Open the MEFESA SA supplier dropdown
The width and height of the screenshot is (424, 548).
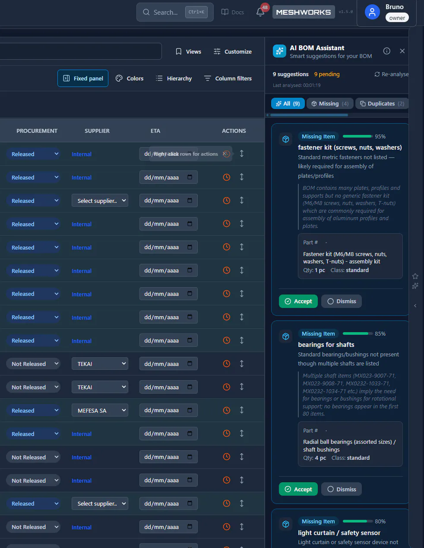(100, 410)
